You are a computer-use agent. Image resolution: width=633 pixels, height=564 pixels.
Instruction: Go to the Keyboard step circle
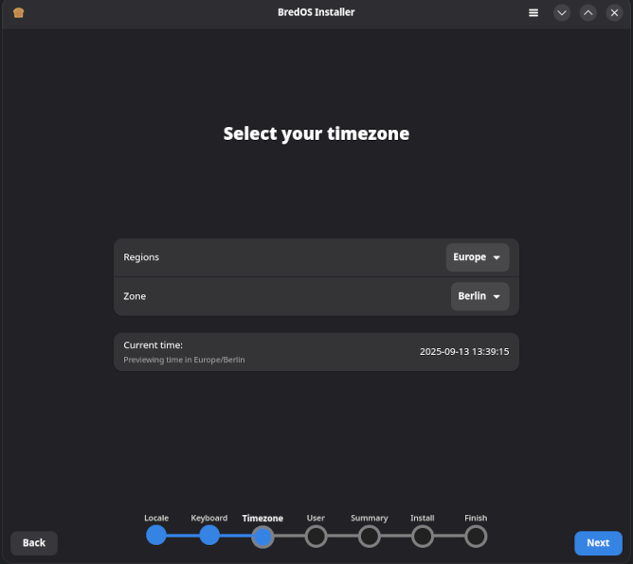(209, 536)
